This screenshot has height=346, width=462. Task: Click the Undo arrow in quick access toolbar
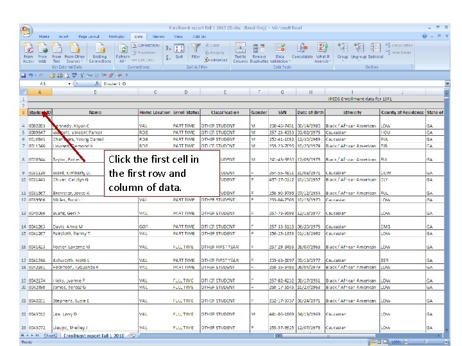(30, 76)
